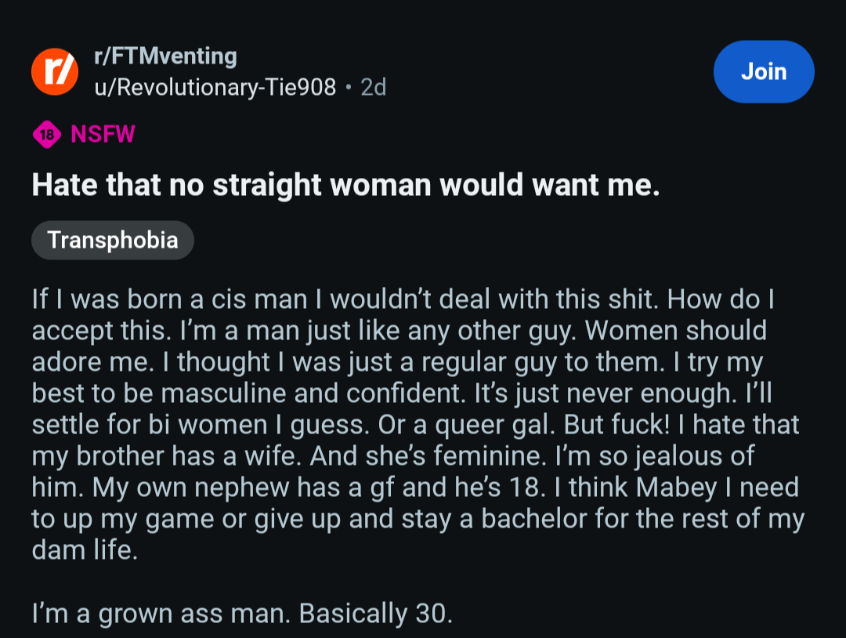Click the short line "dam life."
The image size is (846, 638).
point(85,549)
